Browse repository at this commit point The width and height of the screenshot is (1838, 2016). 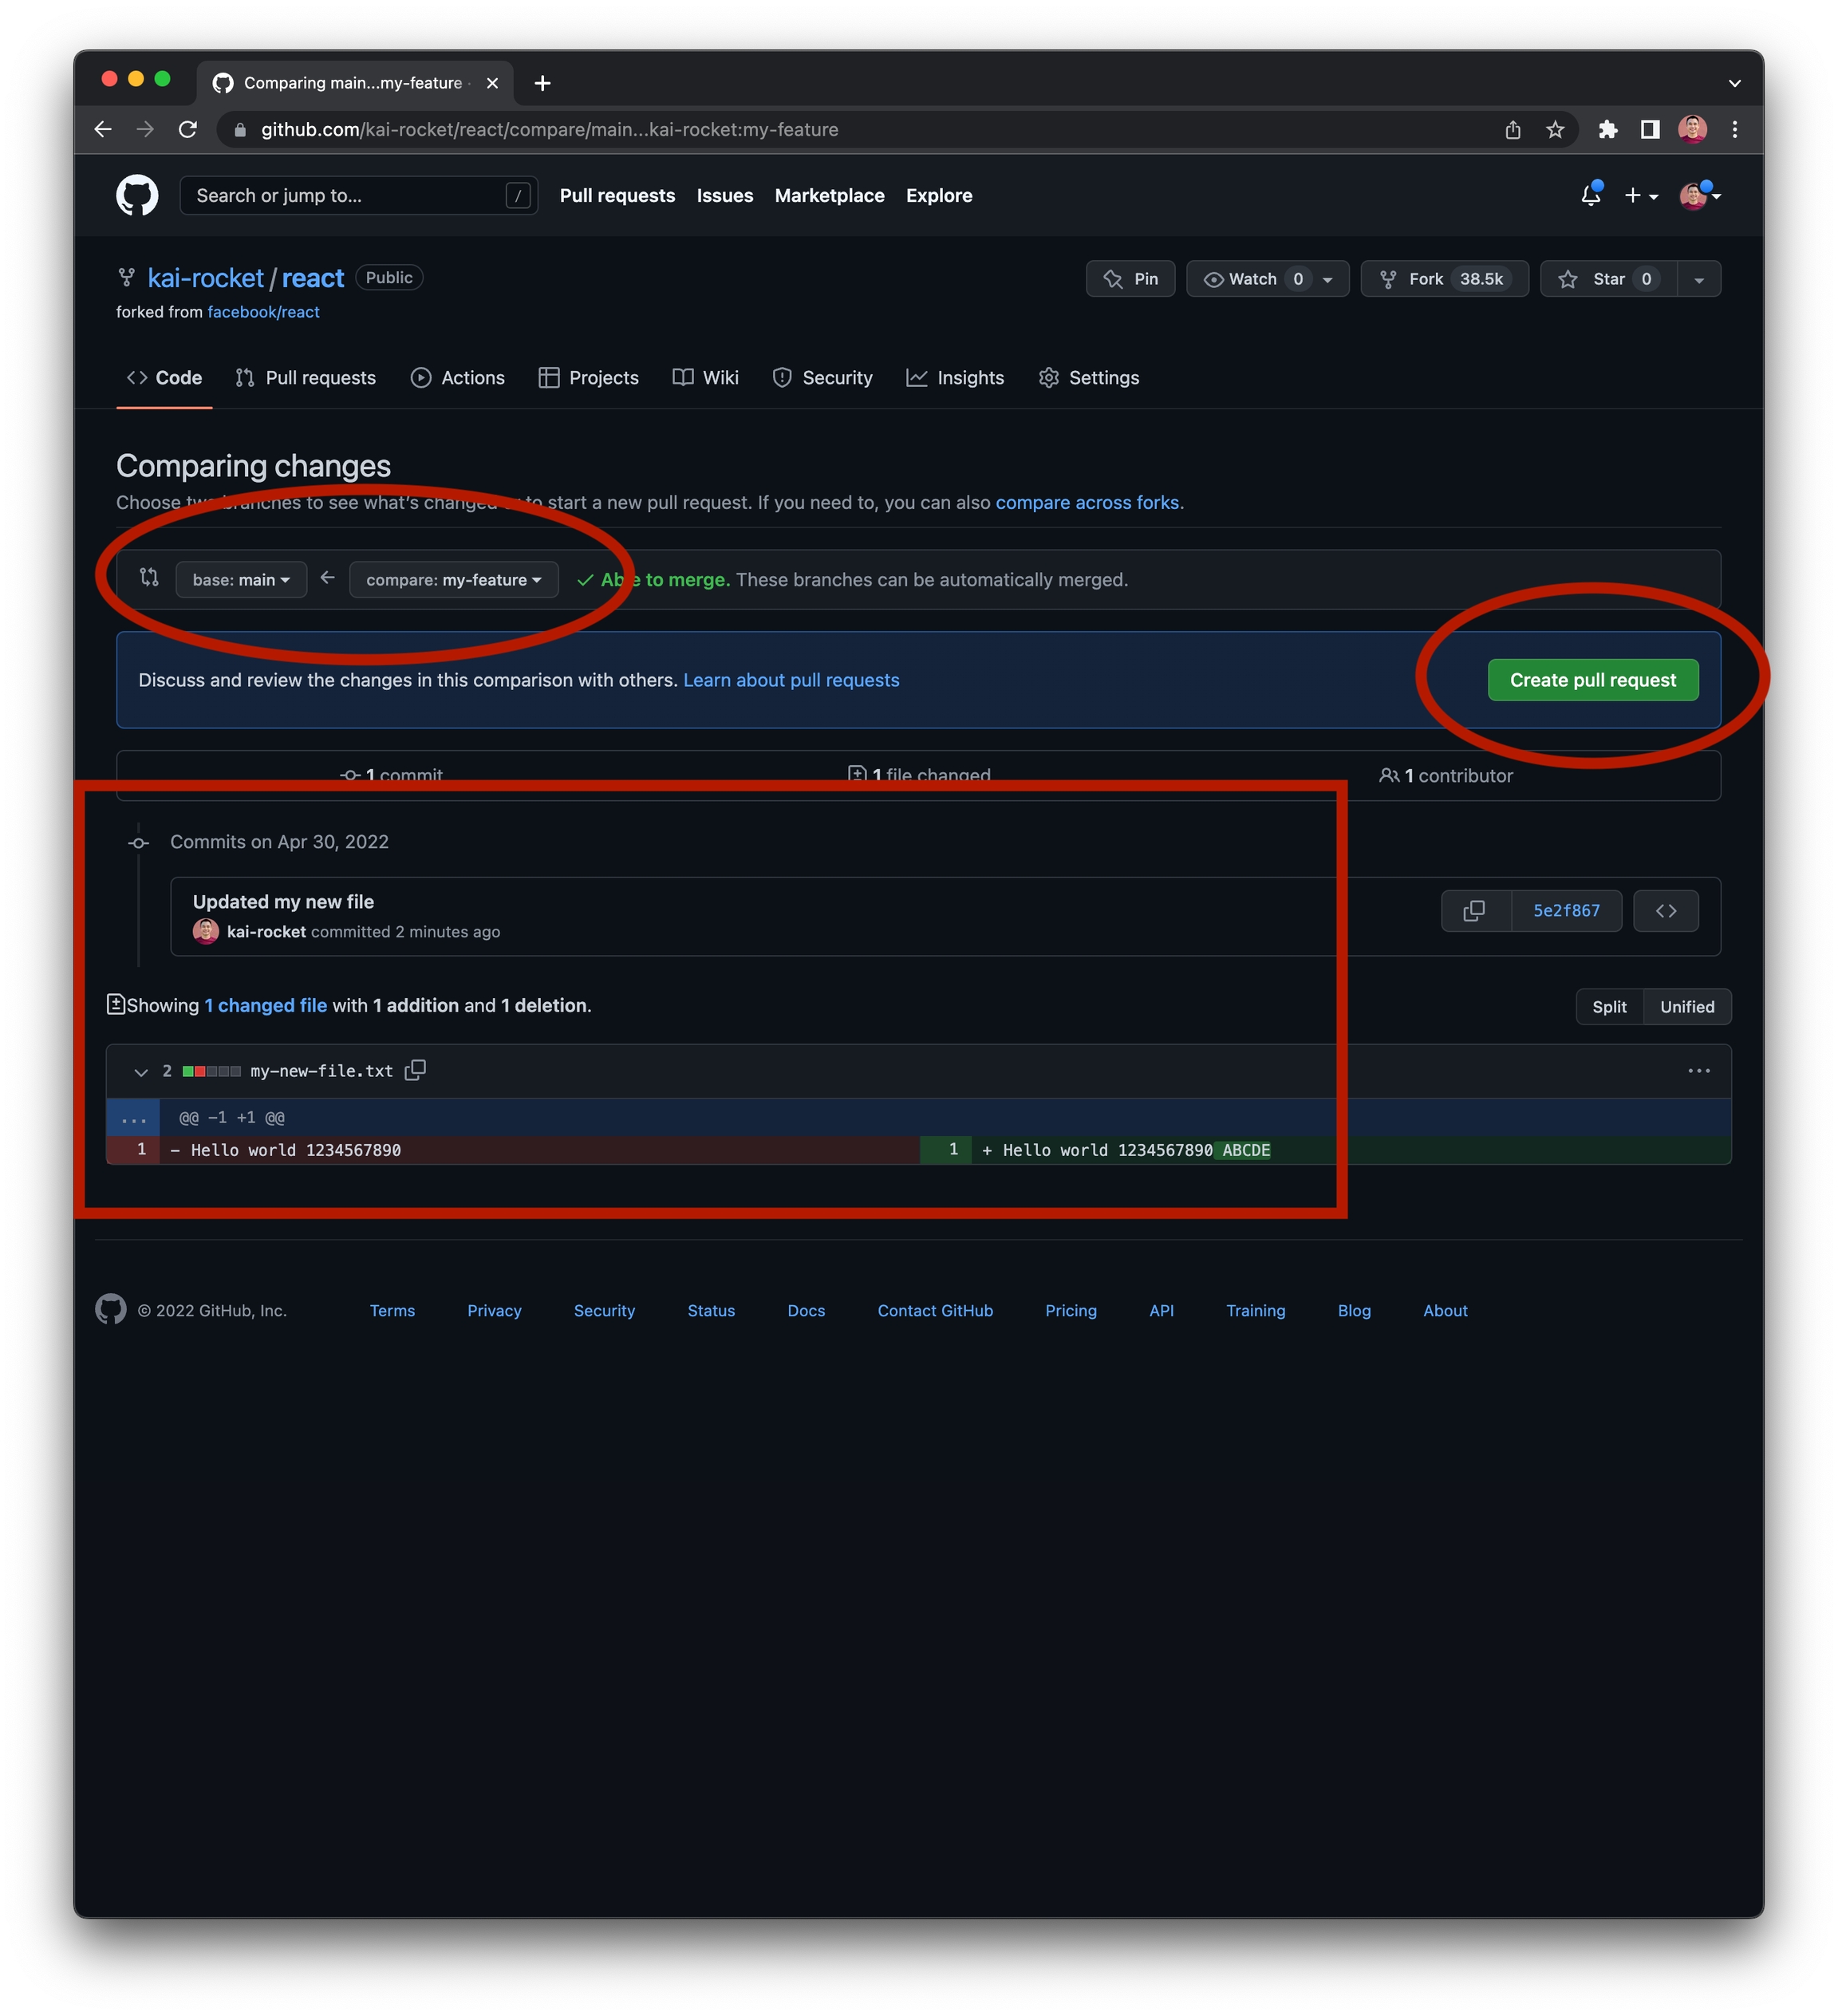1665,911
